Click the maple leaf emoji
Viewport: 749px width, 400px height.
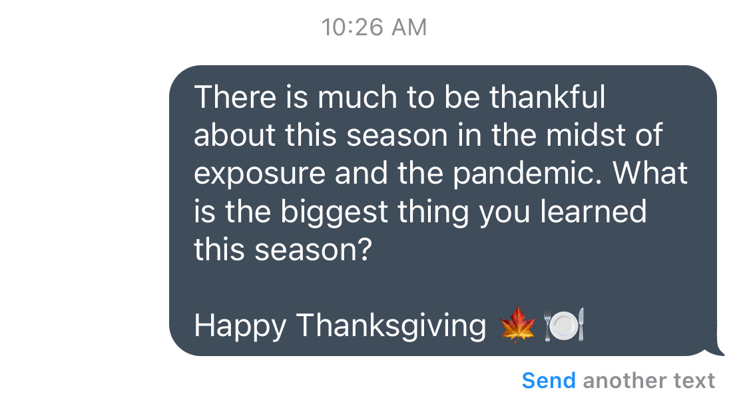518,325
